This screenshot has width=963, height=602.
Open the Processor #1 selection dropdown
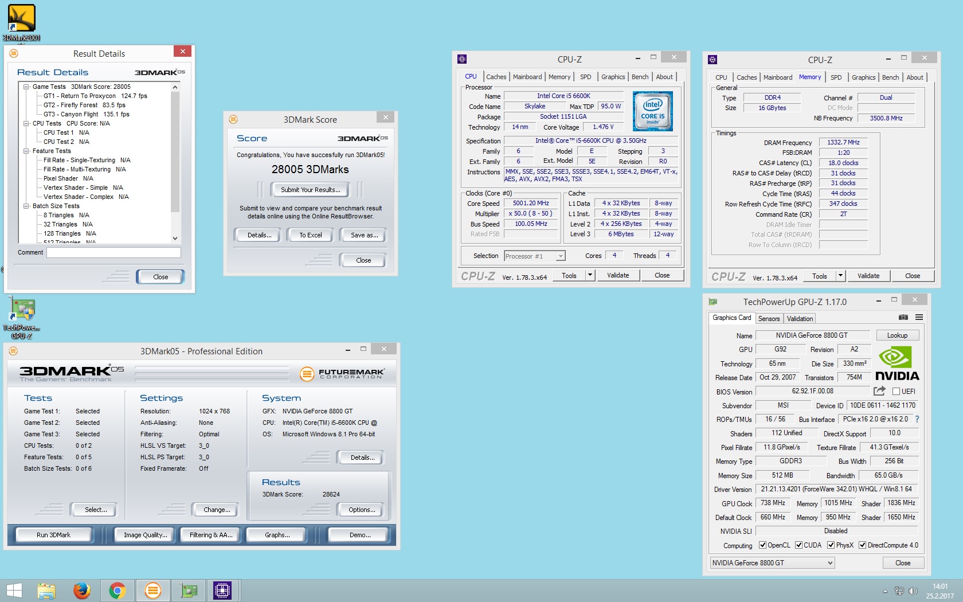coord(561,256)
